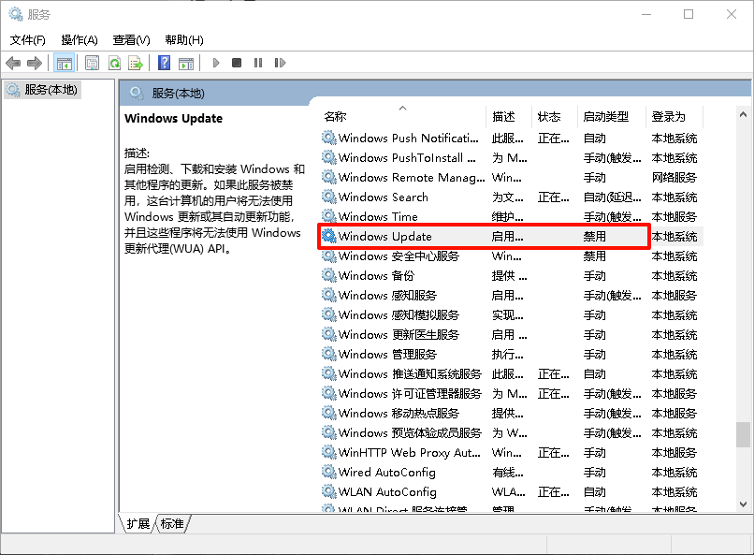Select the Windows Remote Manag... service name
Screen dimensions: 754x555
[412, 178]
